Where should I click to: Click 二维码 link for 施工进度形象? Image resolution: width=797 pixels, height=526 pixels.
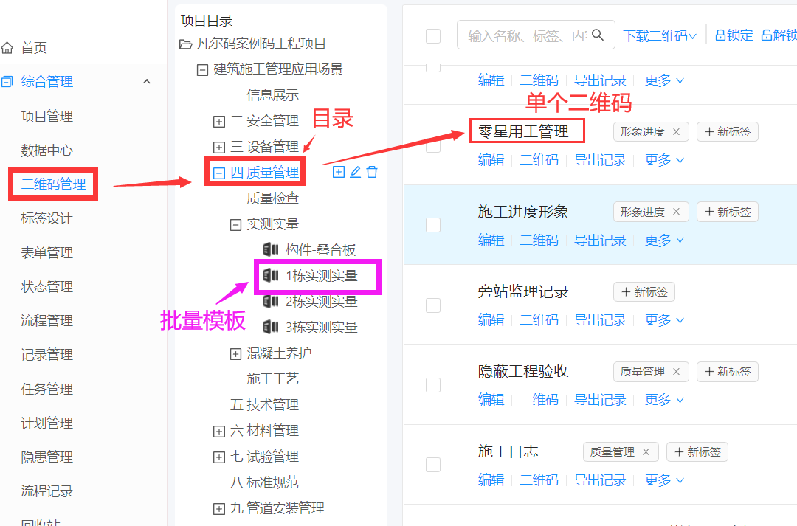539,240
